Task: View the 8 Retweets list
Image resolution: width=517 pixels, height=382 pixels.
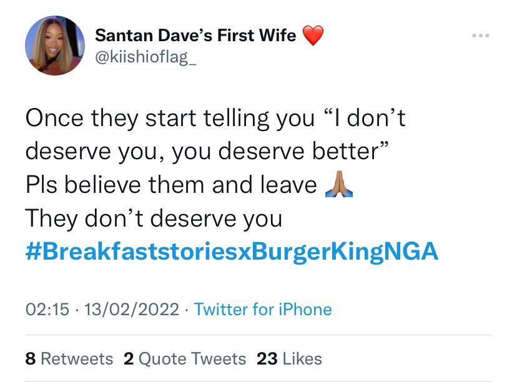Action: [69, 358]
